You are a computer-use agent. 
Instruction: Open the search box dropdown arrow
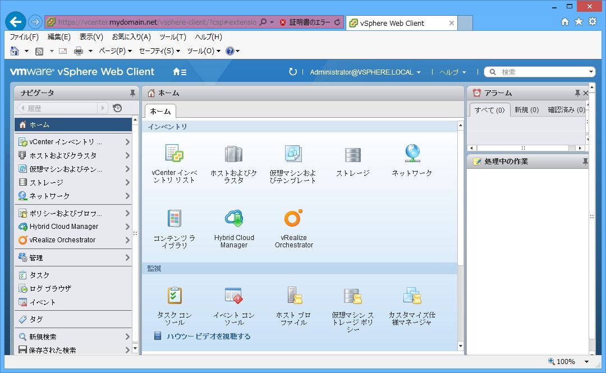point(591,72)
